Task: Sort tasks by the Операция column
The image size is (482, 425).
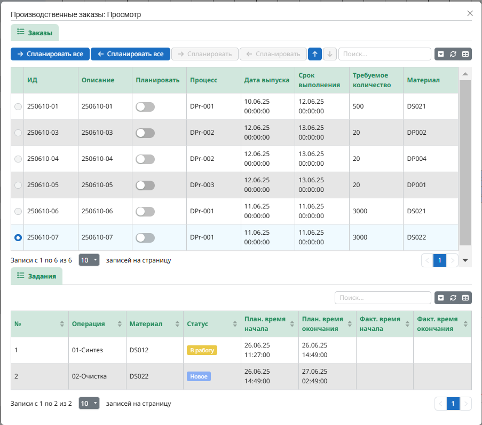Action: [x=120, y=324]
